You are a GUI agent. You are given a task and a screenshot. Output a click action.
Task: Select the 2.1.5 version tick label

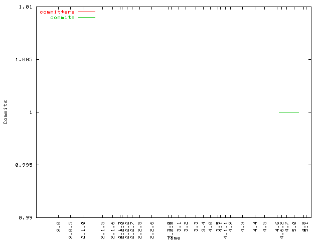click(103, 228)
